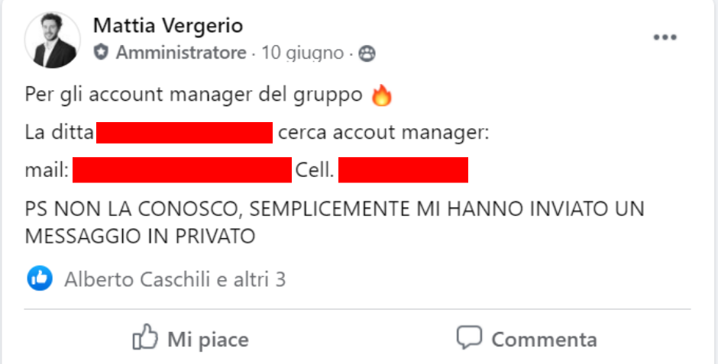Open the three-dots post options menu

[x=665, y=37]
